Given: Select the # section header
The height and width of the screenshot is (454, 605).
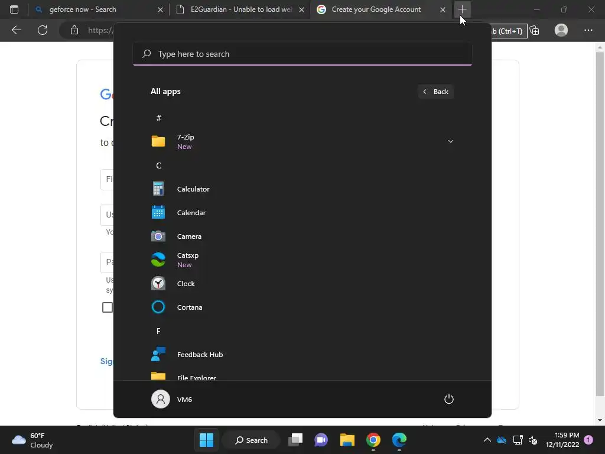Looking at the screenshot, I should pyautogui.click(x=158, y=118).
